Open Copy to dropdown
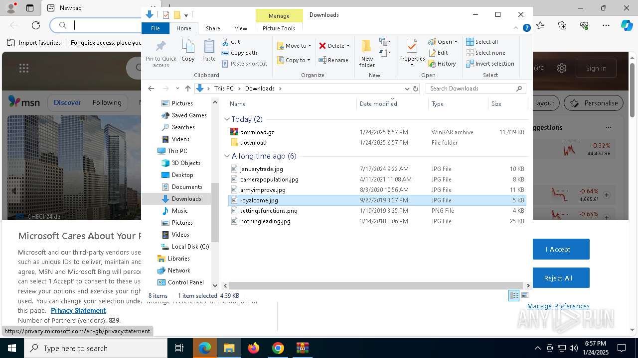 294,60
